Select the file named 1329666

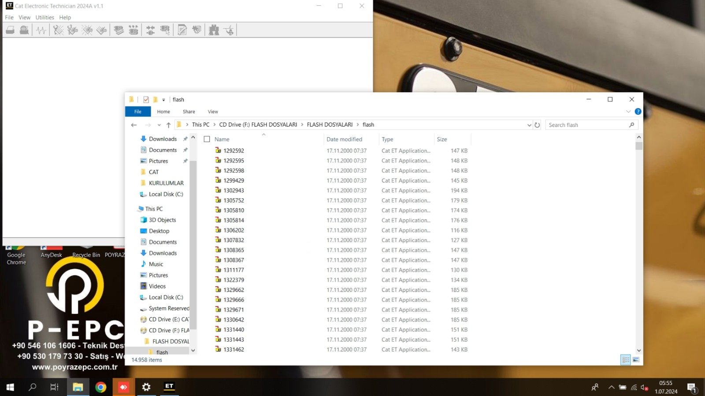click(234, 300)
